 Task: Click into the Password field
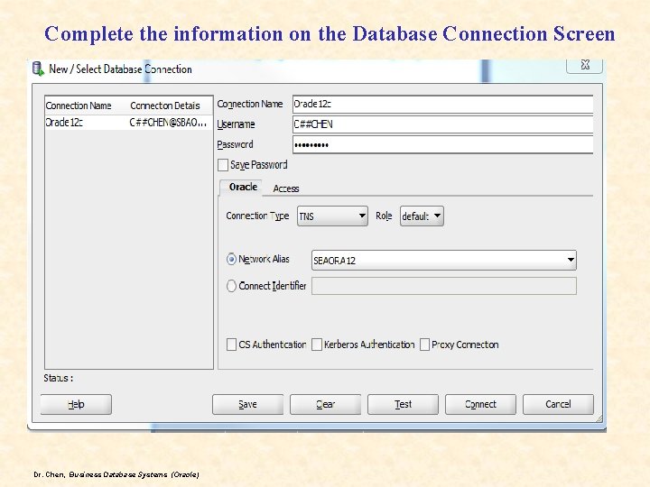(x=442, y=145)
